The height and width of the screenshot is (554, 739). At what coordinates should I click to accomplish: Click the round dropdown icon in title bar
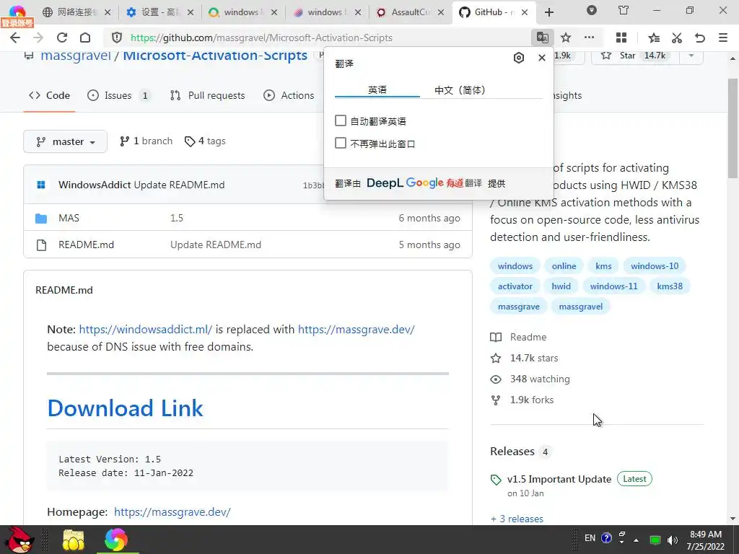click(x=592, y=10)
